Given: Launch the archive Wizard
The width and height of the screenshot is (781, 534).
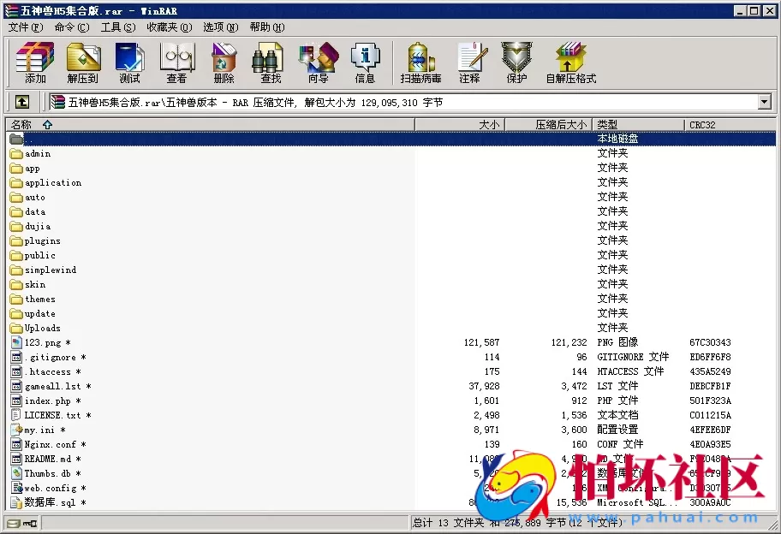Looking at the screenshot, I should tap(317, 62).
